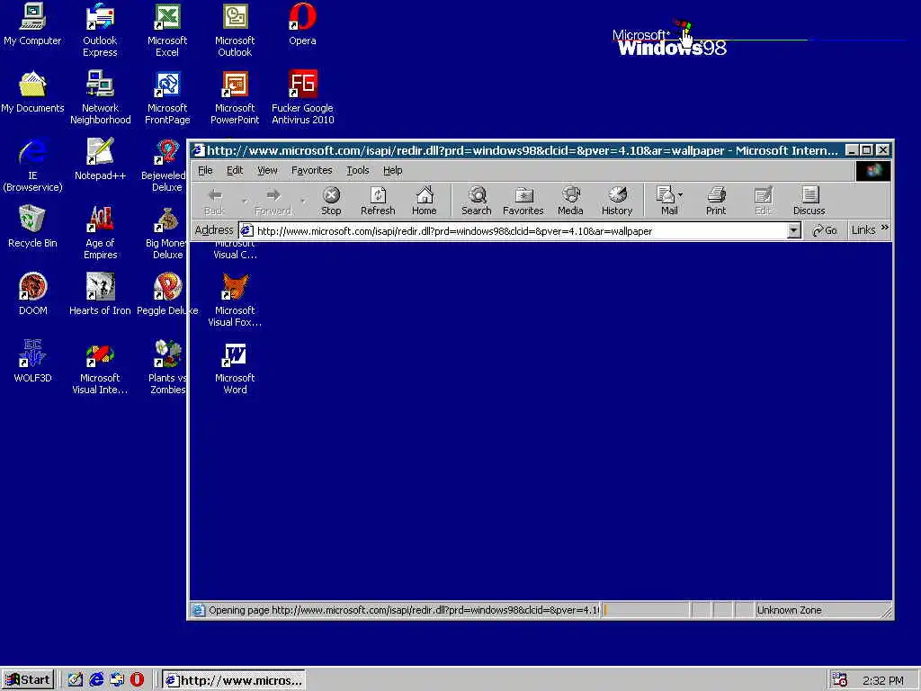This screenshot has height=691, width=921.
Task: Click the page loading progress bar
Action: (x=645, y=610)
